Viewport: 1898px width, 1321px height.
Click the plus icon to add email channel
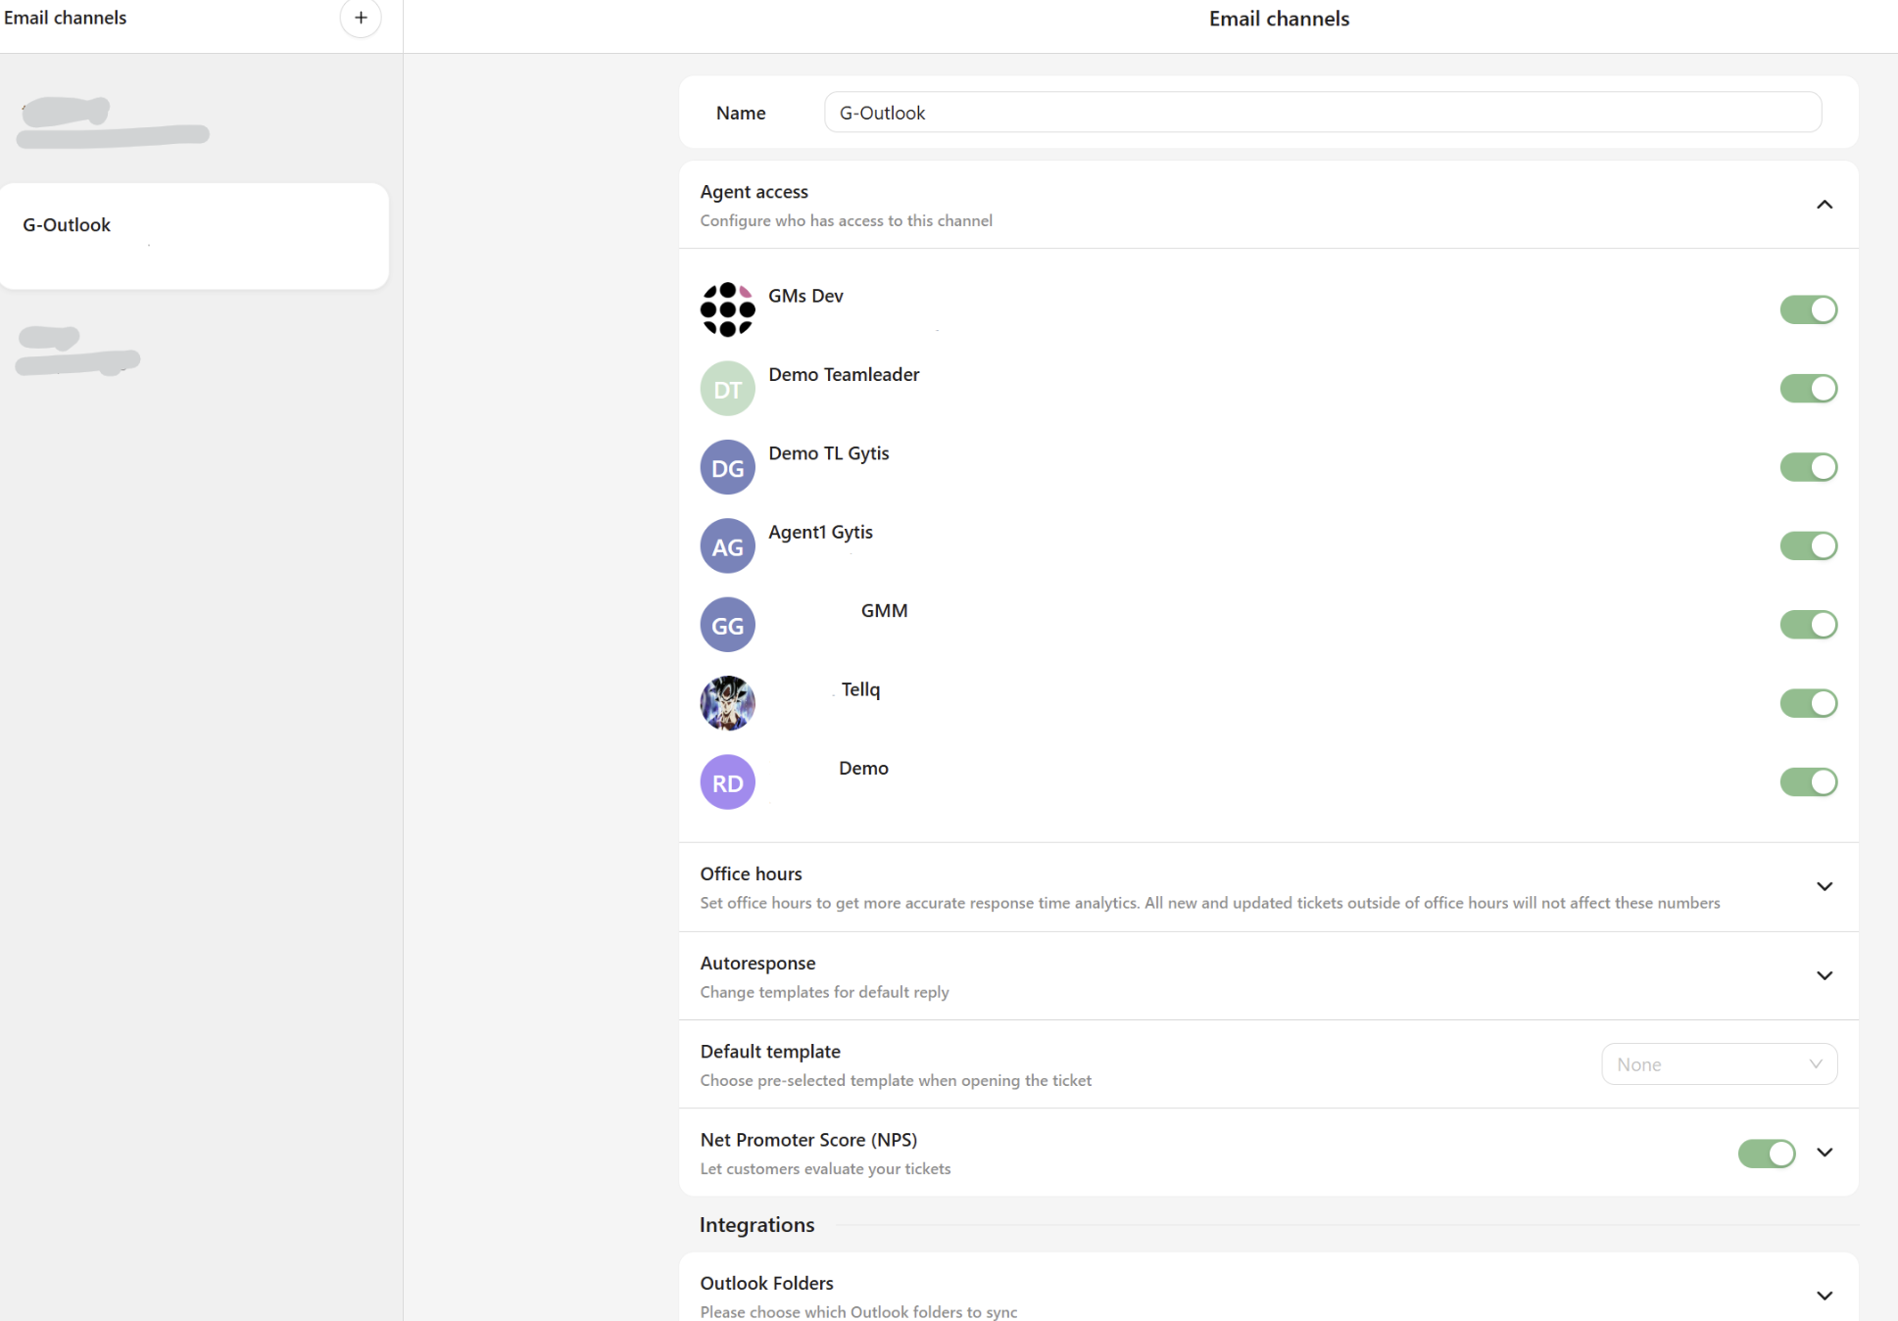point(361,18)
